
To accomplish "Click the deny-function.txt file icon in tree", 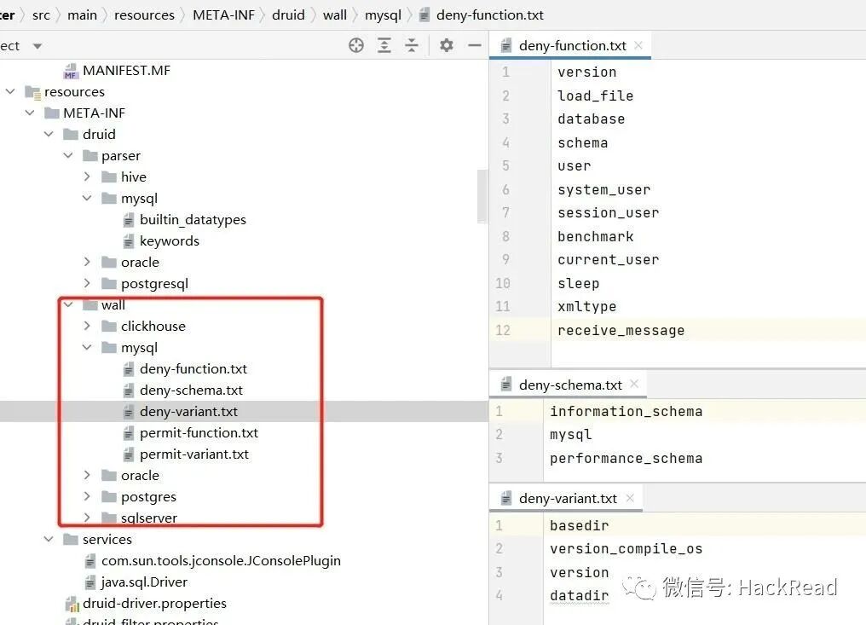I will point(128,368).
